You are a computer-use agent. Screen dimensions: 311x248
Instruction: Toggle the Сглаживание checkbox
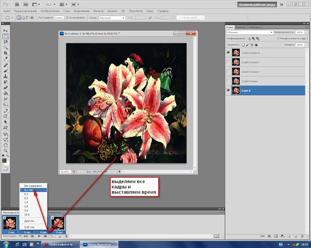(x=67, y=18)
